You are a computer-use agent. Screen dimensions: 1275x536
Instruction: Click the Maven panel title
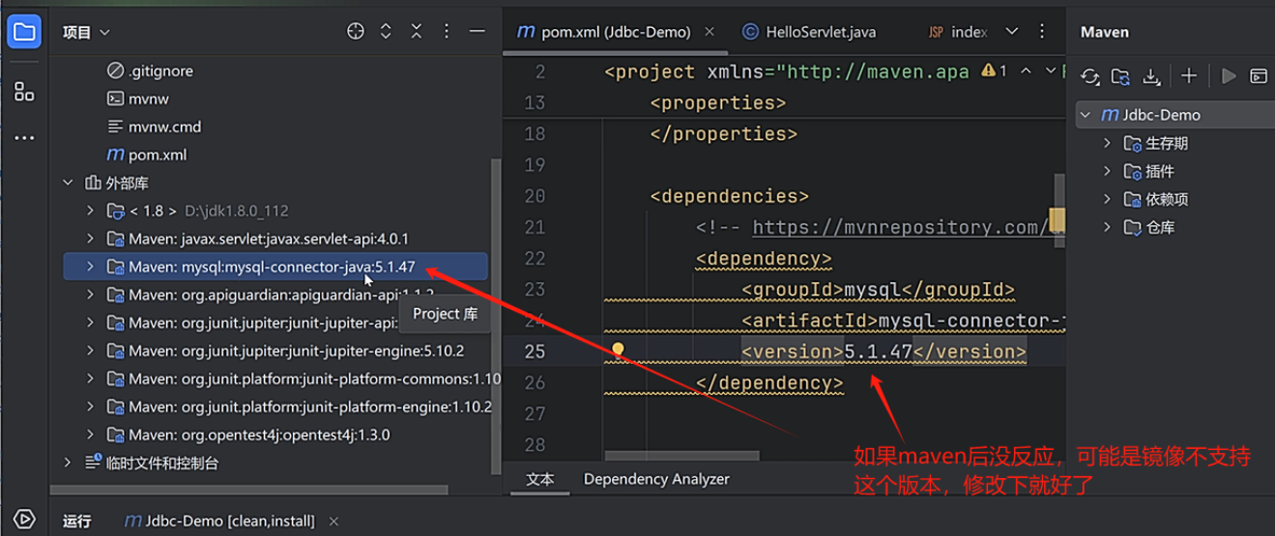click(1104, 32)
